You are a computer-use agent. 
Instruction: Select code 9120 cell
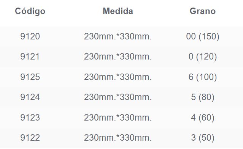(30, 36)
